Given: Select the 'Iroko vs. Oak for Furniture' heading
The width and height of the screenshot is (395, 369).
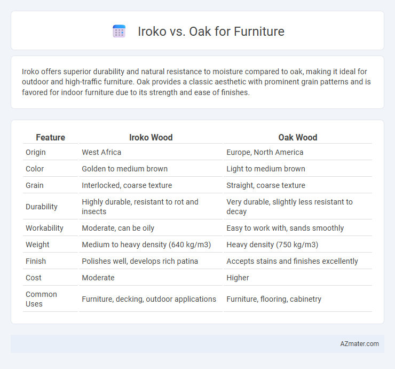Looking at the screenshot, I should click(x=211, y=32).
